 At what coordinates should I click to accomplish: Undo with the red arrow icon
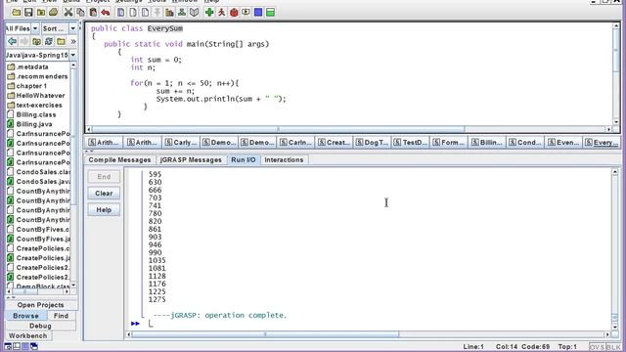pyautogui.click(x=106, y=13)
